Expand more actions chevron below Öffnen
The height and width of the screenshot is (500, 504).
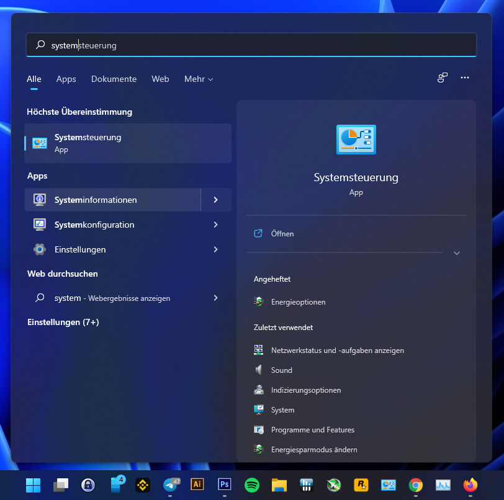click(x=456, y=253)
